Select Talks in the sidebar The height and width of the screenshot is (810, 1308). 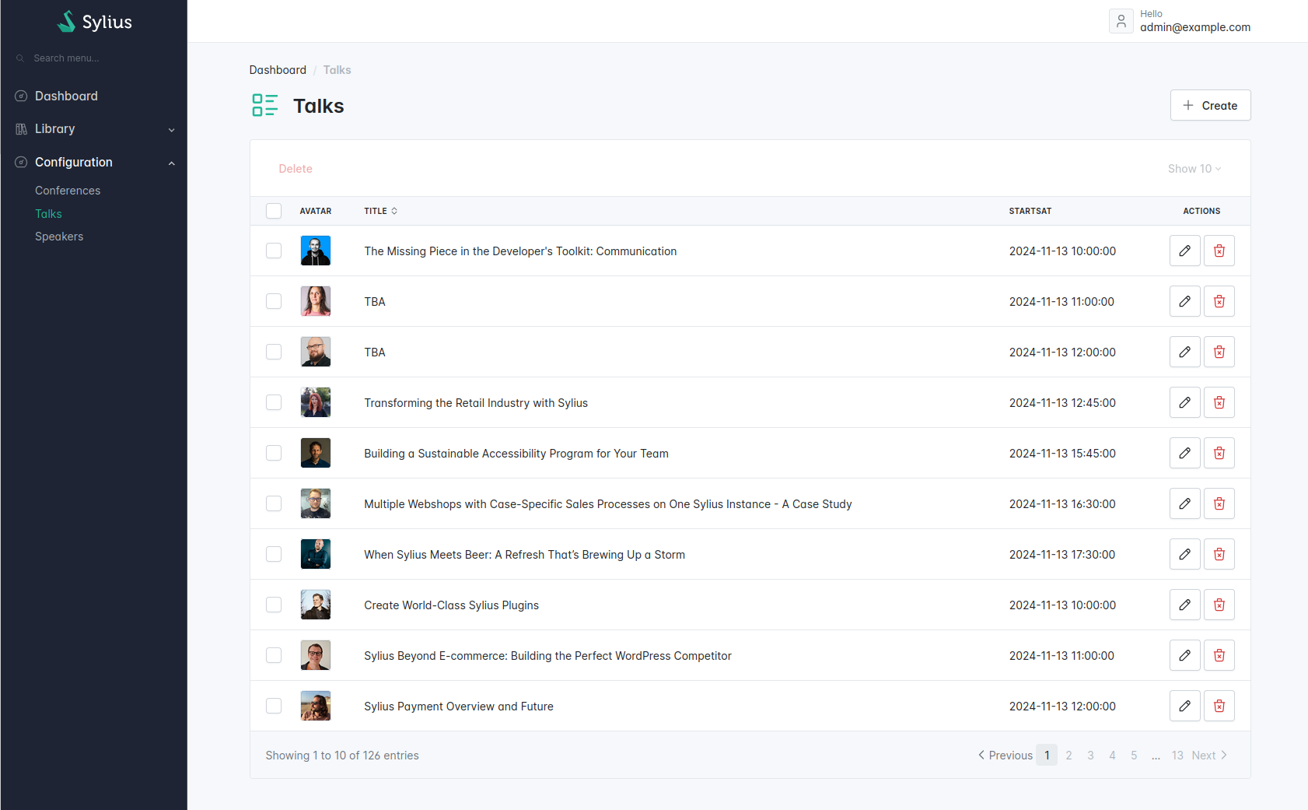pos(48,214)
